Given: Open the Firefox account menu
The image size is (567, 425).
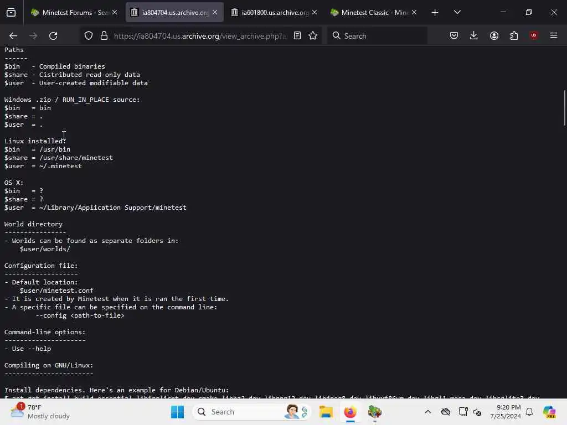Looking at the screenshot, I should coord(494,35).
